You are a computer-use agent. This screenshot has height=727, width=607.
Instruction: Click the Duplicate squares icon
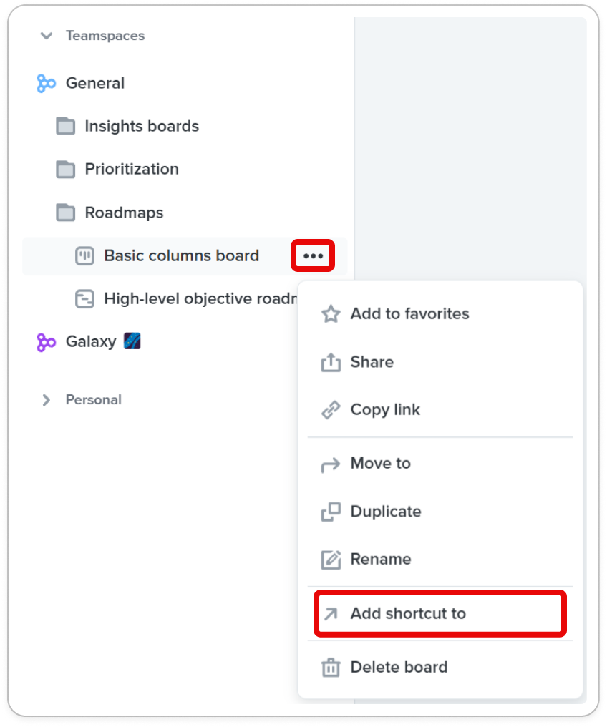(331, 512)
